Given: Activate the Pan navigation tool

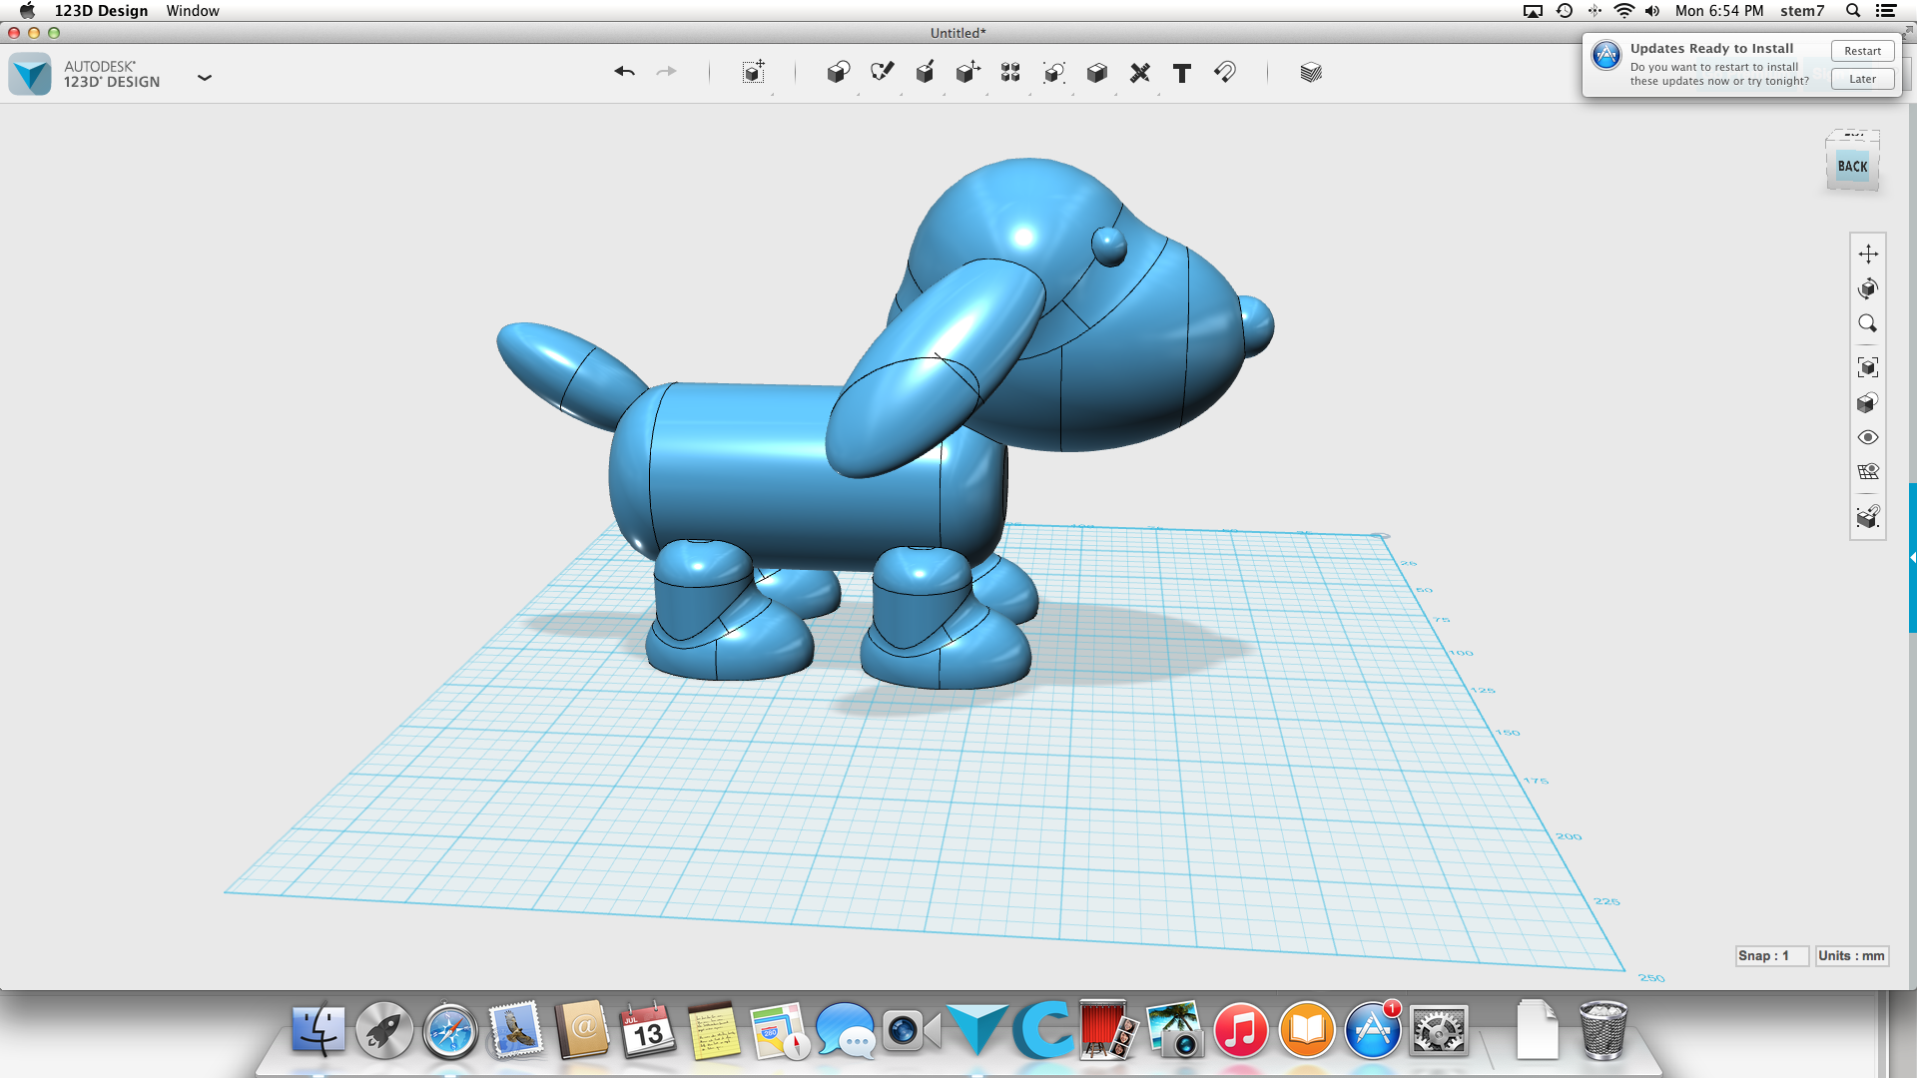Looking at the screenshot, I should 1868,254.
